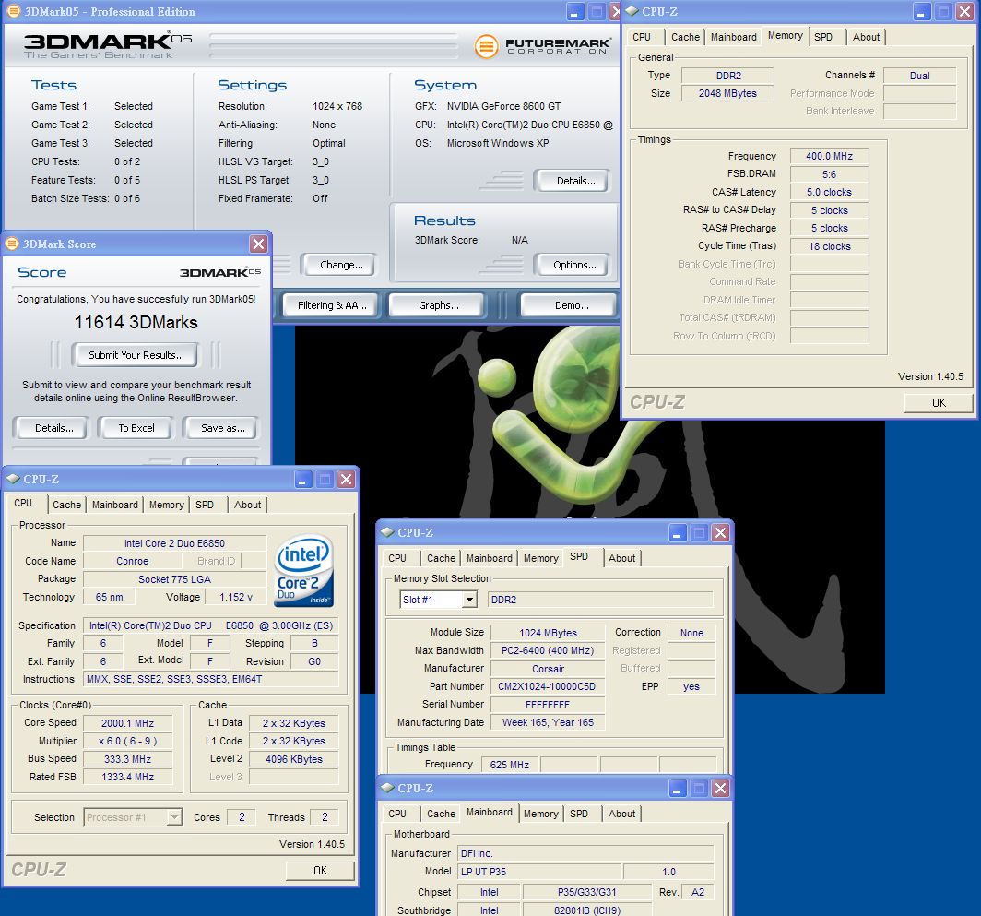Open Memory tab in CPU-Z processor window
The width and height of the screenshot is (981, 916).
tap(166, 505)
